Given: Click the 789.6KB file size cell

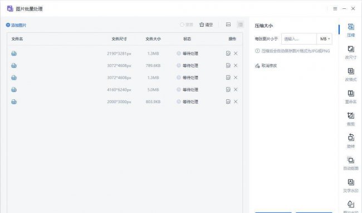Looking at the screenshot, I should click(x=153, y=66).
